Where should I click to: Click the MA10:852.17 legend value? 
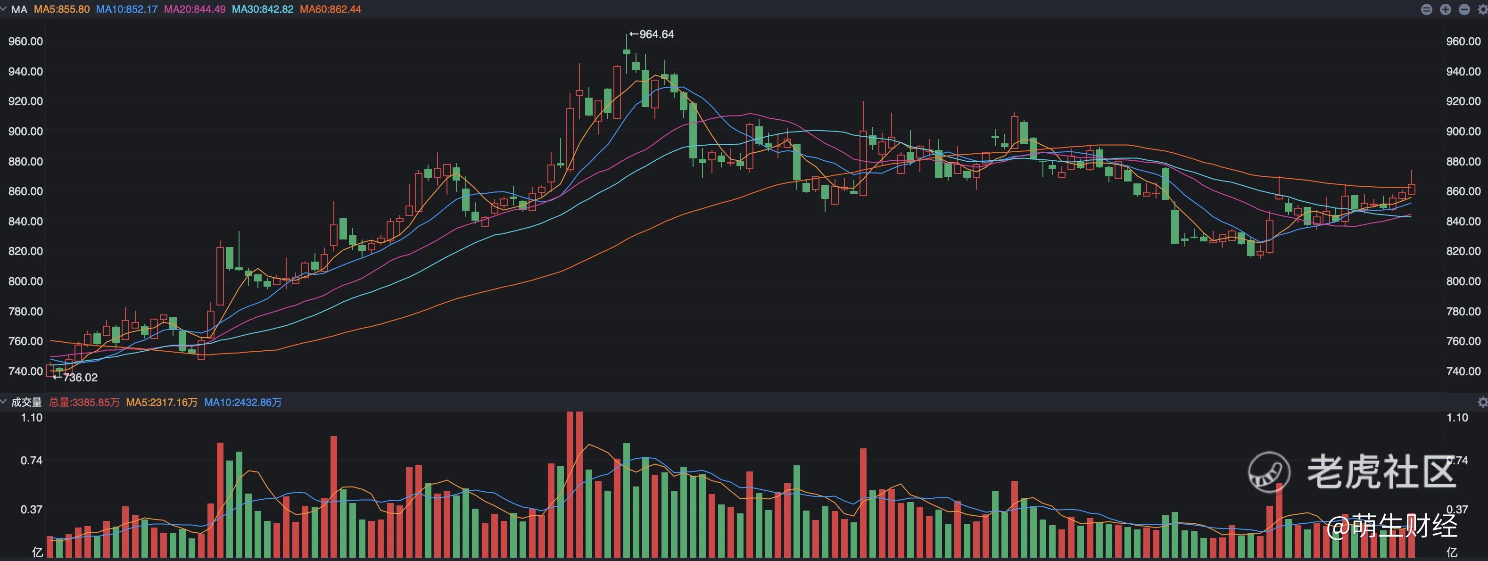coord(126,9)
